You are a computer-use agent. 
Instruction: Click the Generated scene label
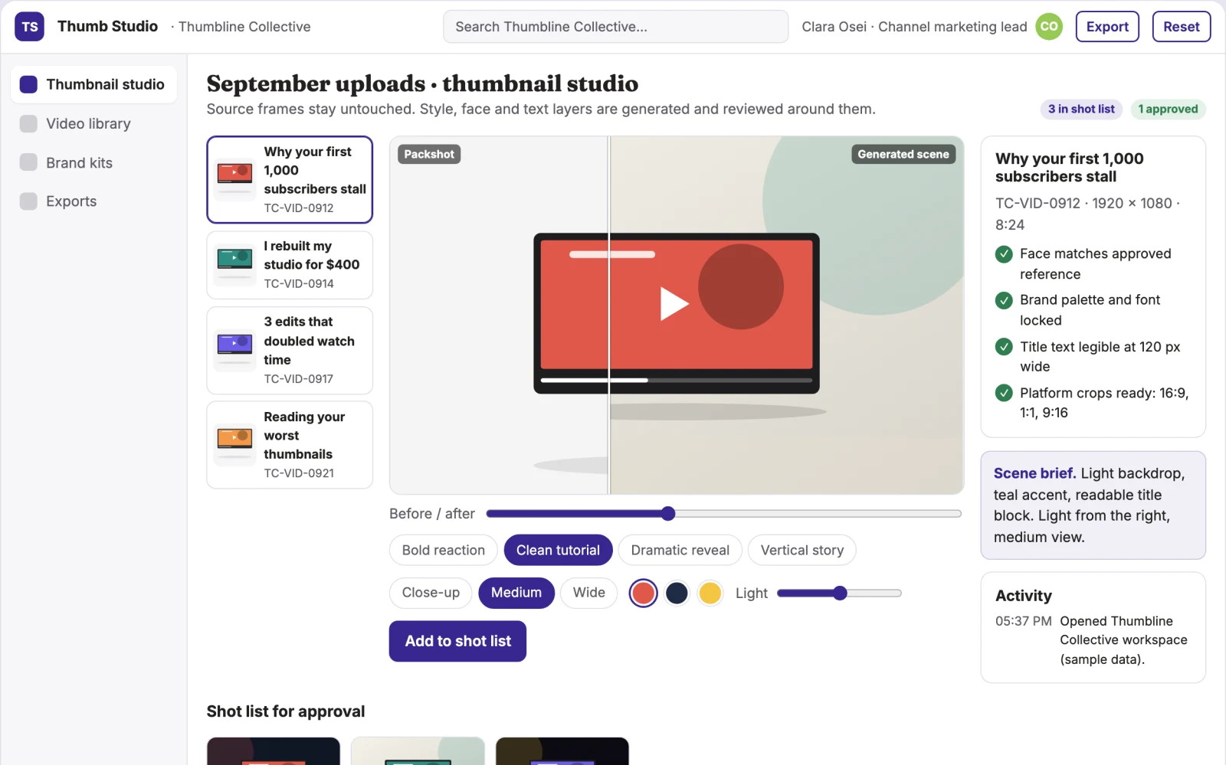pyautogui.click(x=903, y=154)
